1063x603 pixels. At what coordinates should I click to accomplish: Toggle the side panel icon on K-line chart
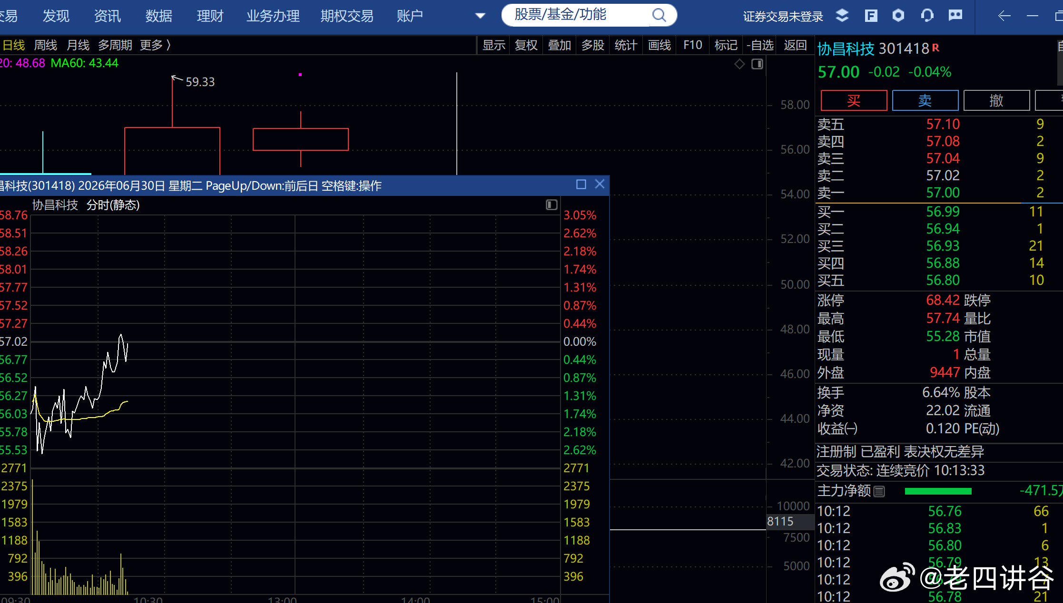click(x=758, y=64)
